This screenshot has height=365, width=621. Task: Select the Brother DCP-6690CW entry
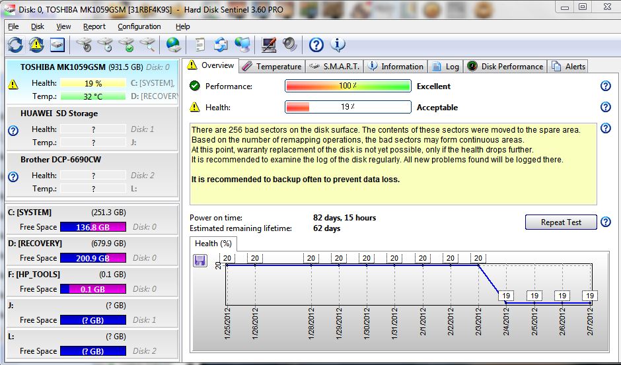tap(92, 175)
